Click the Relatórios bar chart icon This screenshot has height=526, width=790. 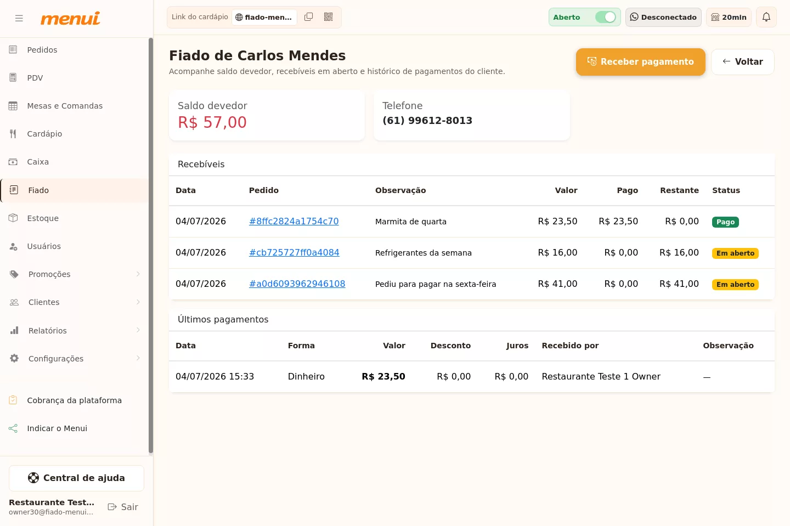[x=14, y=331]
